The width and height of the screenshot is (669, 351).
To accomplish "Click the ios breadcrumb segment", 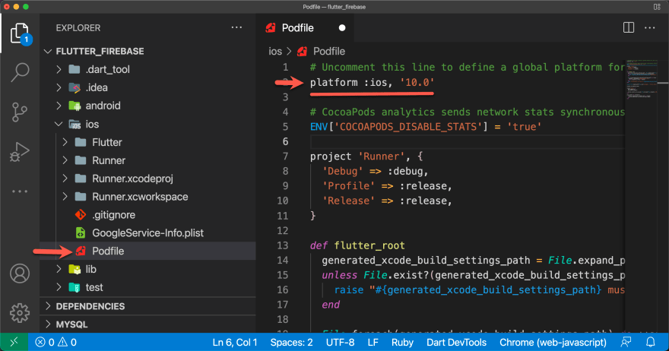I will (275, 52).
